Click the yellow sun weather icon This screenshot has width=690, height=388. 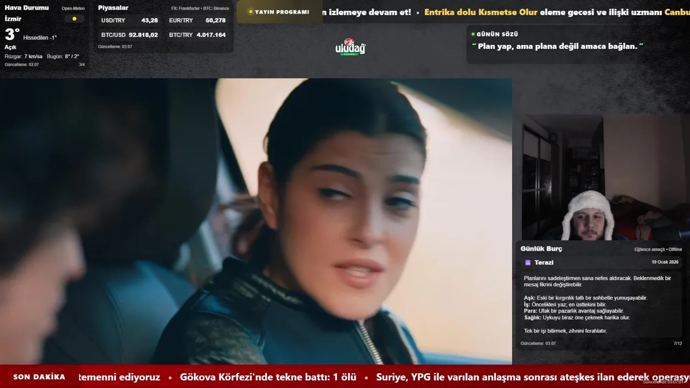[x=74, y=19]
